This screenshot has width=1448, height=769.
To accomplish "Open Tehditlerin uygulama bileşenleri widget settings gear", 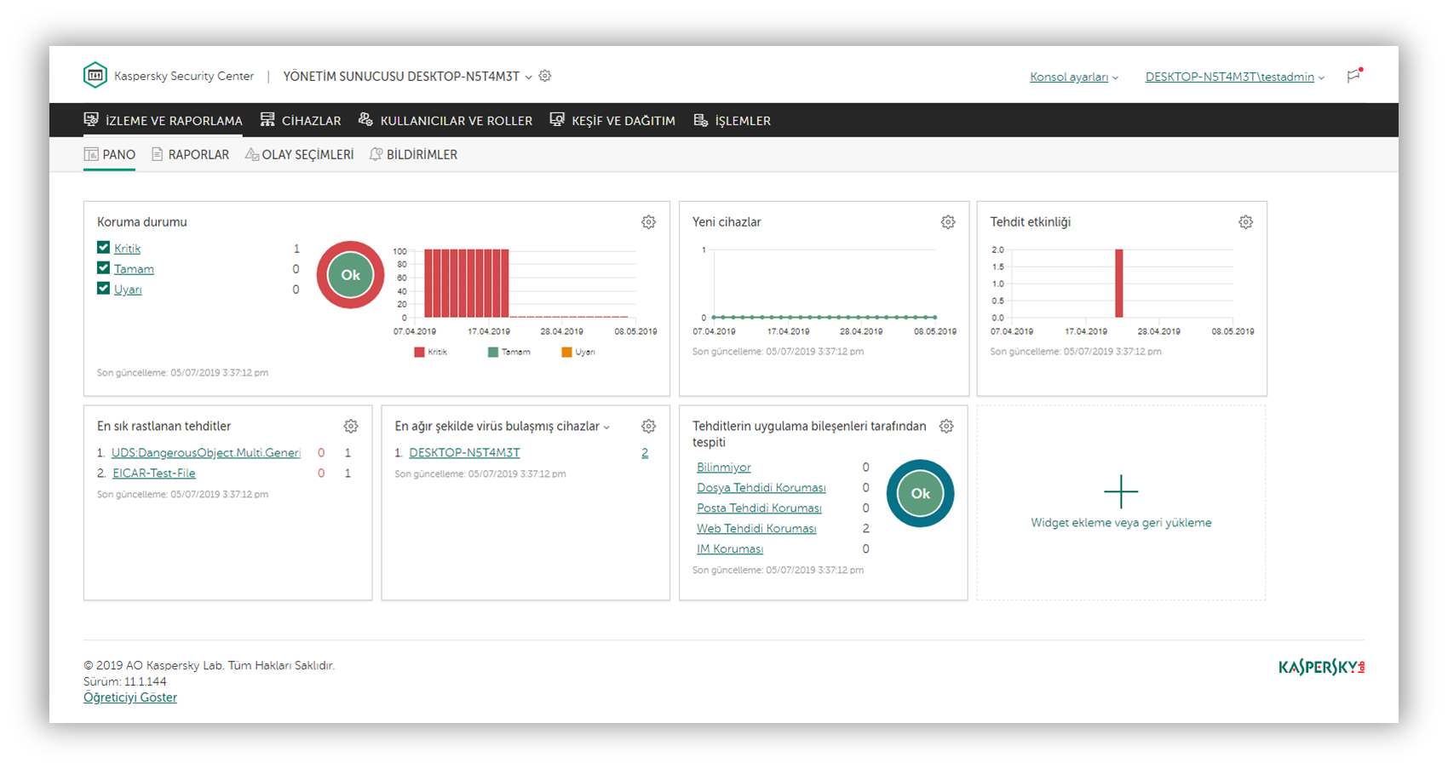I will pyautogui.click(x=946, y=427).
